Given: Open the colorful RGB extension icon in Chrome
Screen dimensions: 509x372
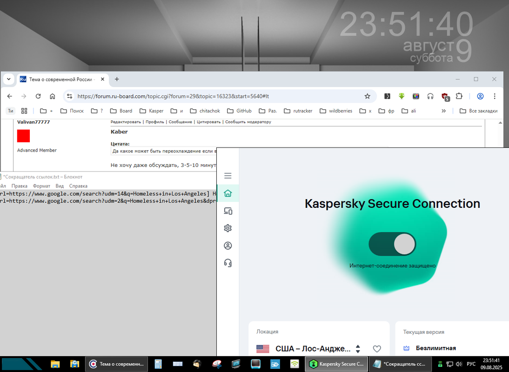Looking at the screenshot, I should click(416, 96).
